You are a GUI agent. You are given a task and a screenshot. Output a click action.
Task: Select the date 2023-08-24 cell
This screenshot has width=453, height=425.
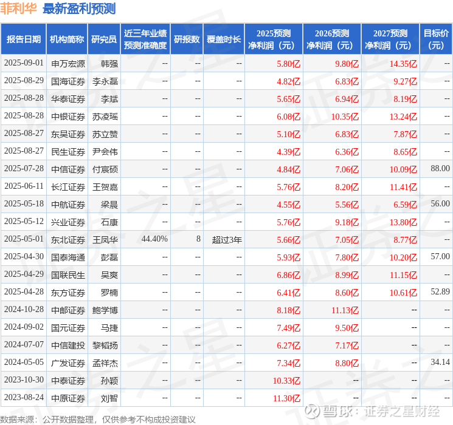pos(24,398)
